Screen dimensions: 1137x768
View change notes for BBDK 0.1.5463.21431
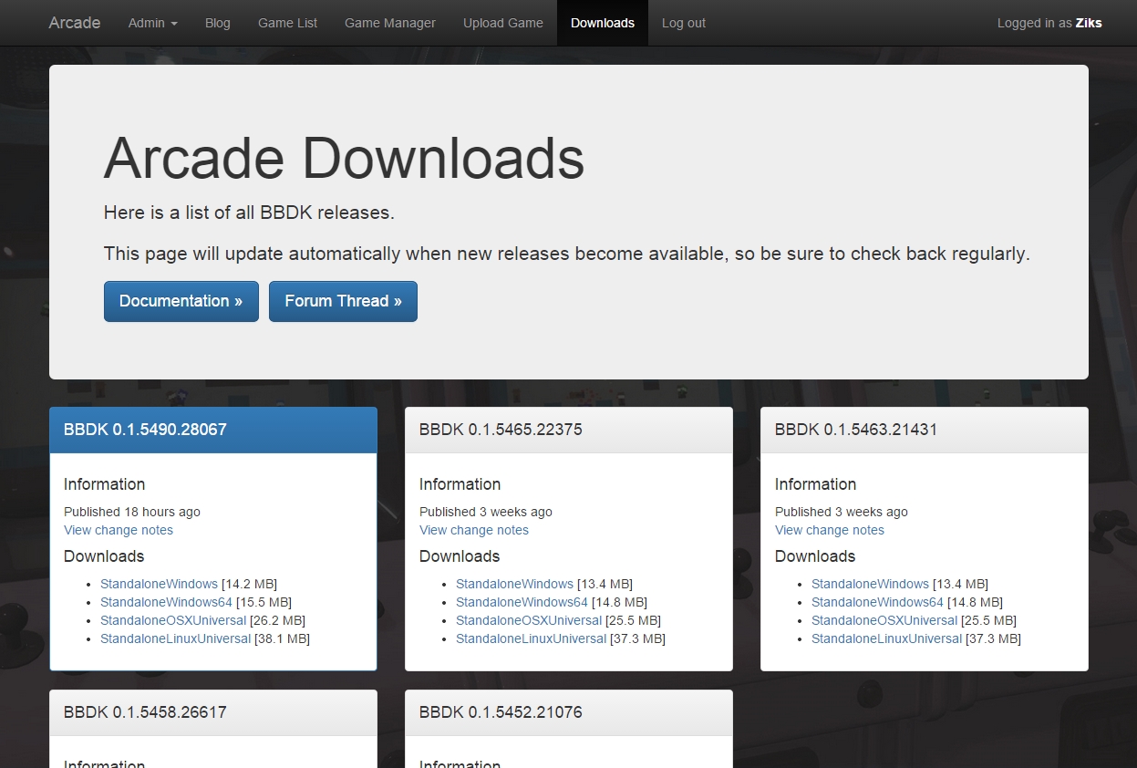(x=830, y=530)
